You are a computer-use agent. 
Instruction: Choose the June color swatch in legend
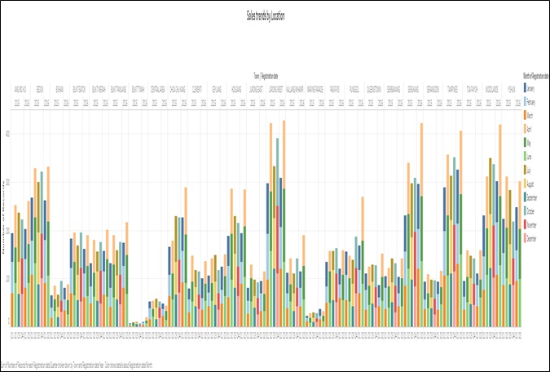[525, 156]
